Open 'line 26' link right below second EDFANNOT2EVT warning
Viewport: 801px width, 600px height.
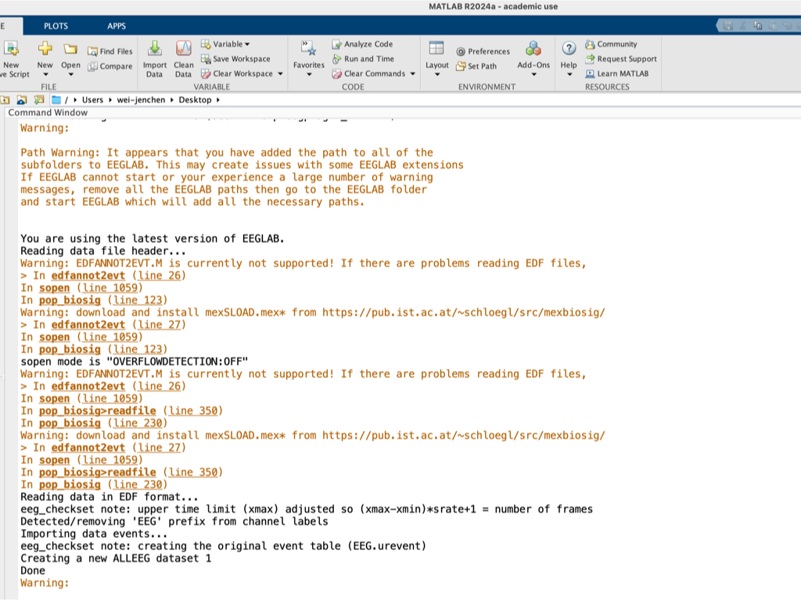pyautogui.click(x=160, y=386)
